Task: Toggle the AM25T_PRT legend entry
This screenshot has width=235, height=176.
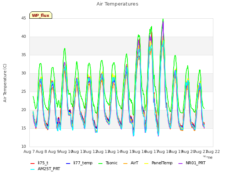Action: pyautogui.click(x=45, y=169)
